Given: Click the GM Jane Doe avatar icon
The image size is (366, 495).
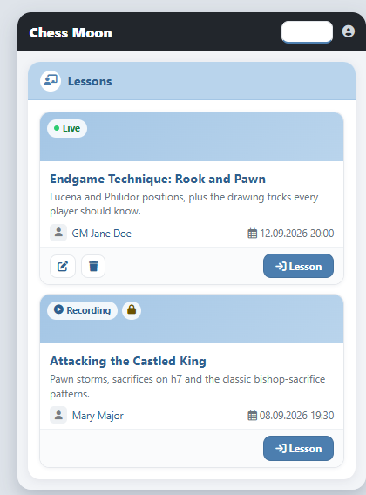Looking at the screenshot, I should coord(58,233).
